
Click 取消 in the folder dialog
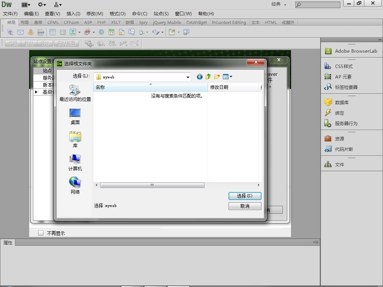[245, 206]
